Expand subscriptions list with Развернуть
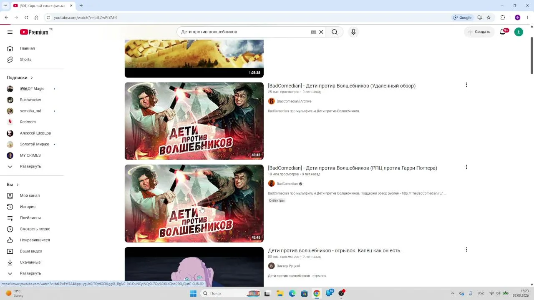This screenshot has height=300, width=534. (x=30, y=167)
